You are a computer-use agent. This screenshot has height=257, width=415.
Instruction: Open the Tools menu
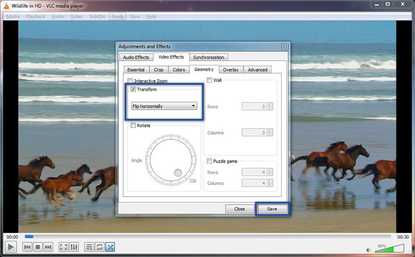tap(118, 17)
